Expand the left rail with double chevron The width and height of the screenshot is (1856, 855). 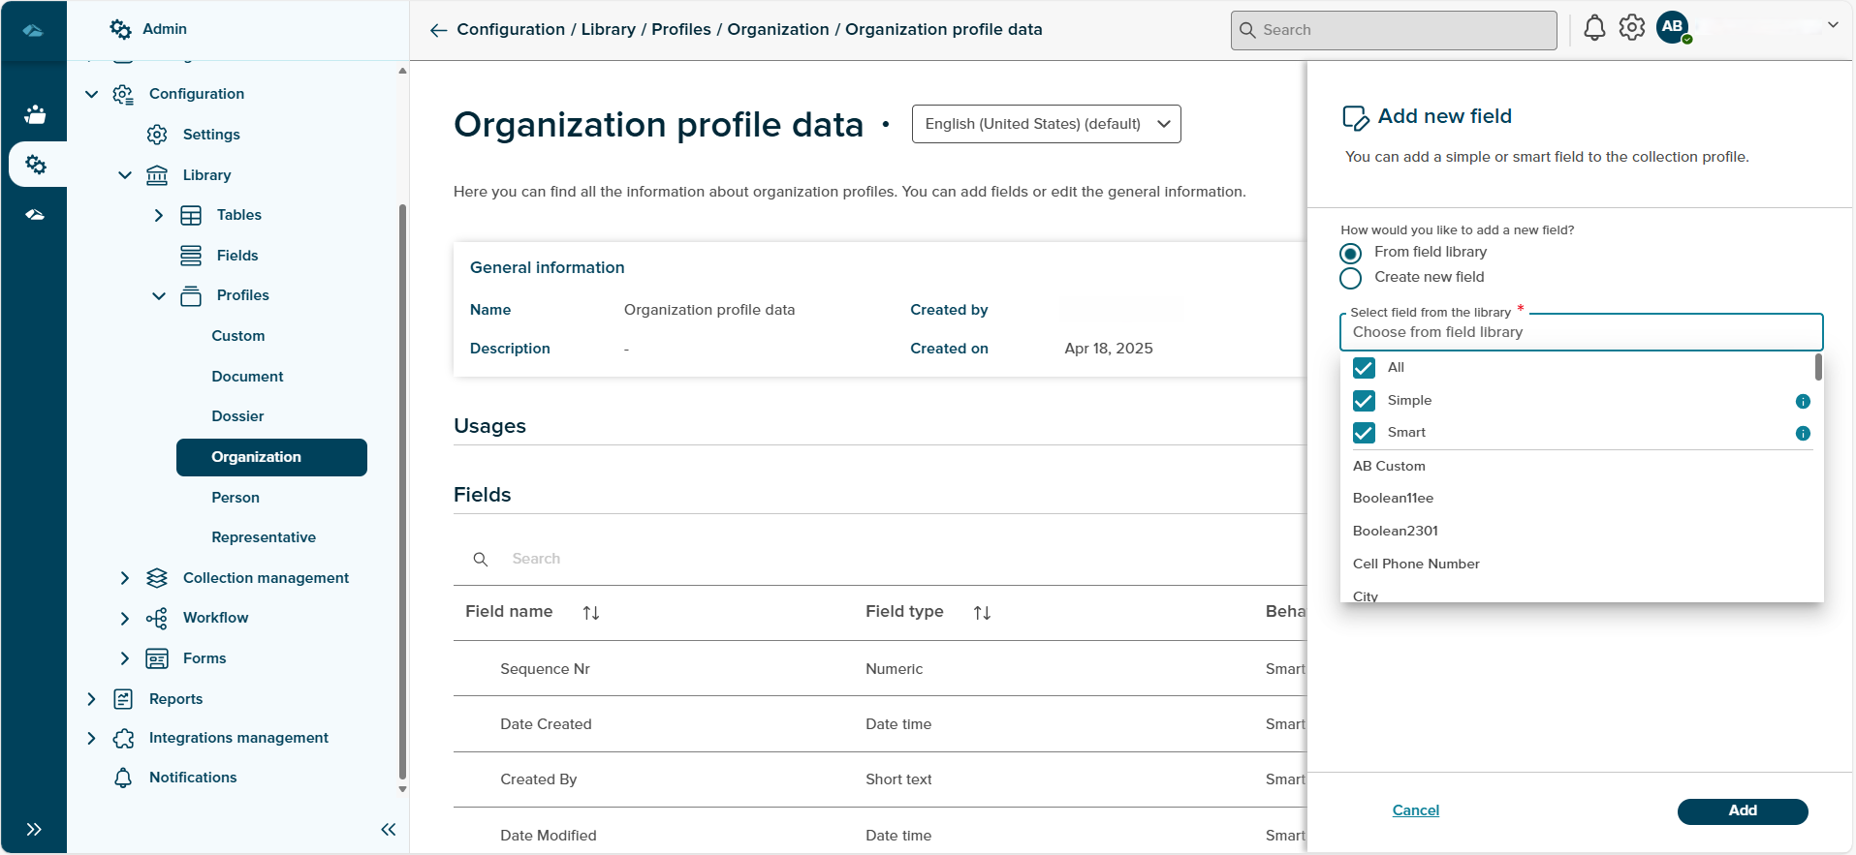pyautogui.click(x=34, y=829)
